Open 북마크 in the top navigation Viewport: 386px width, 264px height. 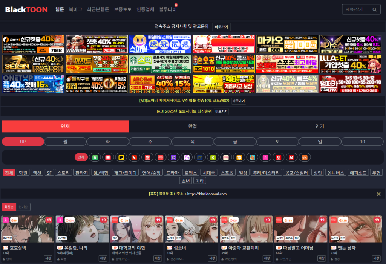(75, 9)
